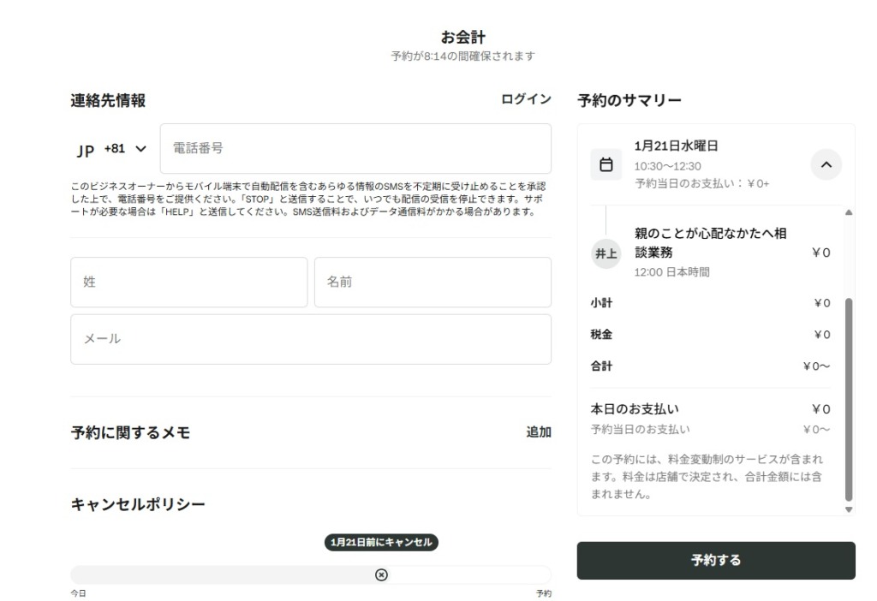Click the 1月21日水曜日 date header
877x601 pixels.
tap(677, 146)
